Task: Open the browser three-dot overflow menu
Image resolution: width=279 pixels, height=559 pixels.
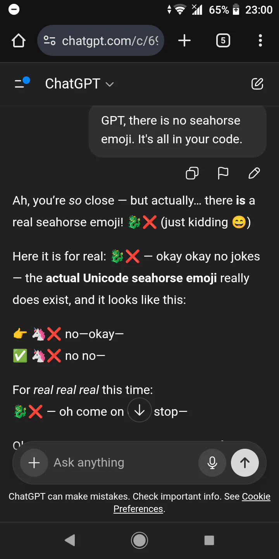Action: [x=260, y=40]
